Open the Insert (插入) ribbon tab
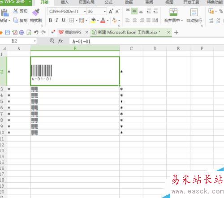 (65, 2)
